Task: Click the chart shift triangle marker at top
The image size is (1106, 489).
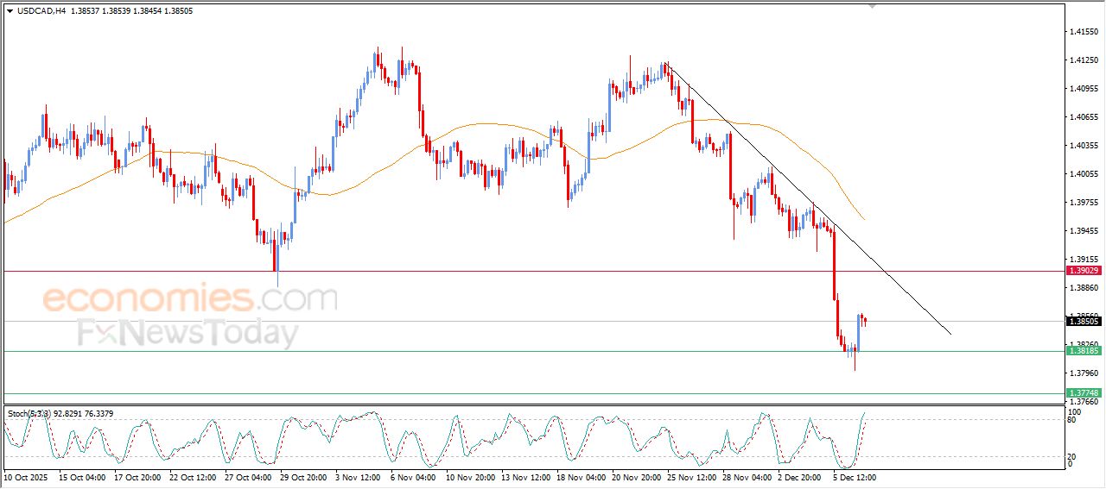Action: click(x=873, y=6)
